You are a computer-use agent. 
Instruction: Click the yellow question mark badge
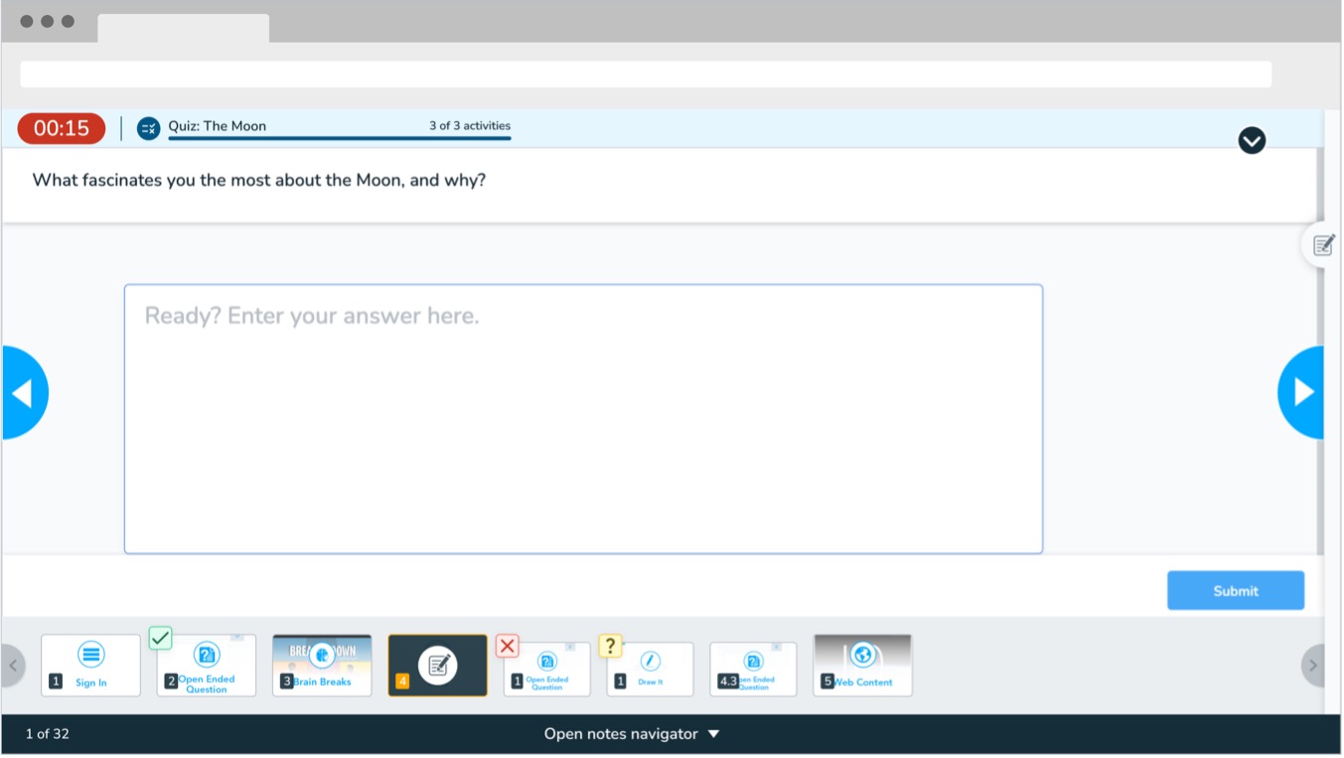(610, 646)
